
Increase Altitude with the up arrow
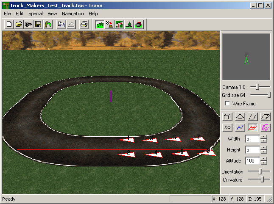point(264,159)
